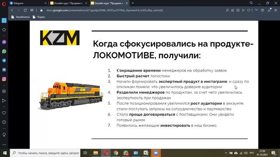Viewport: 280px width, 157px height.
Task: Take a snapshot with camera icon
Action: pyautogui.click(x=238, y=10)
